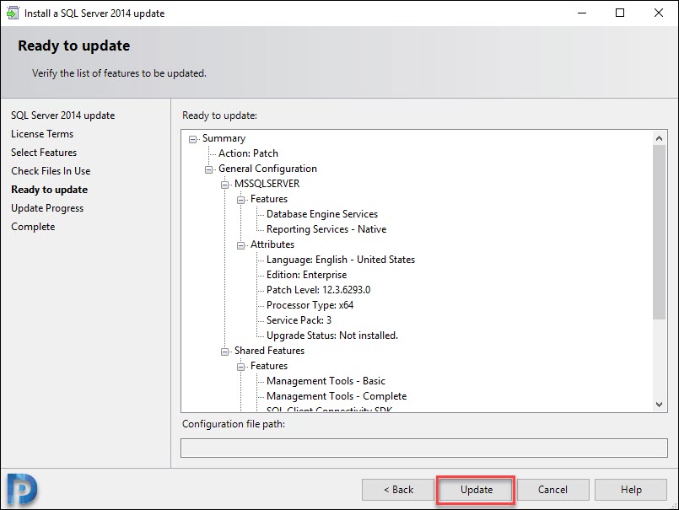Click the Back button
Viewport: 679px width, 510px height.
coord(398,490)
